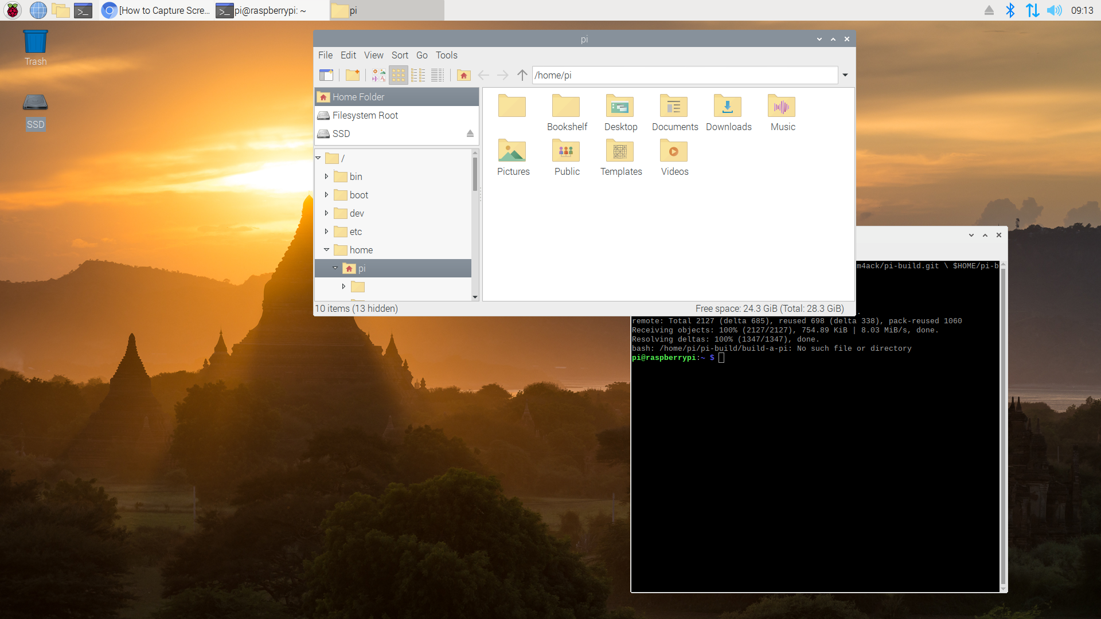
Task: Select Filesystem Root in sidebar
Action: pos(366,115)
